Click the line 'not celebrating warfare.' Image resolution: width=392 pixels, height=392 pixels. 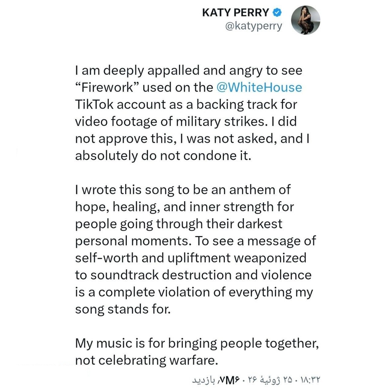coord(146,360)
